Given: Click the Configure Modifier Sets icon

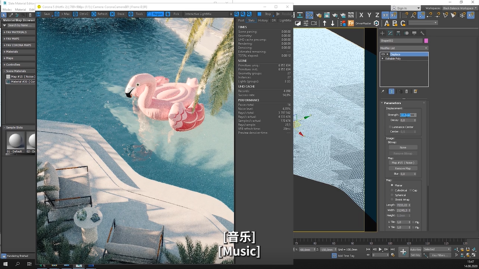Looking at the screenshot, I should (415, 91).
